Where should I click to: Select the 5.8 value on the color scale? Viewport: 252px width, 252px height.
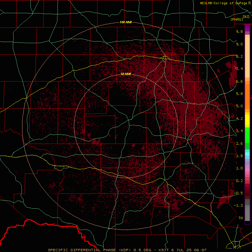(239, 94)
